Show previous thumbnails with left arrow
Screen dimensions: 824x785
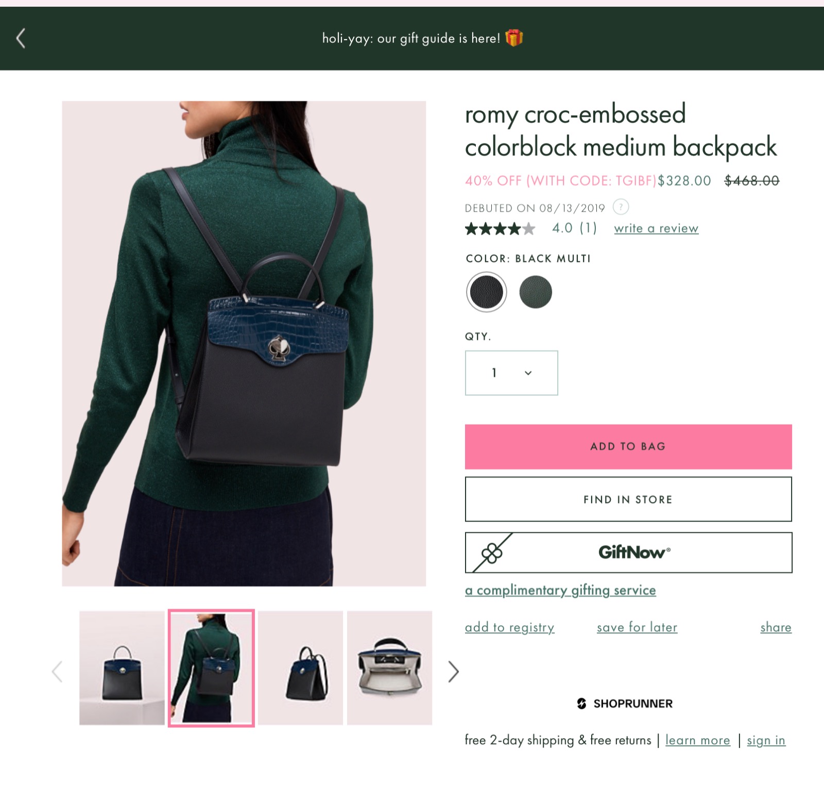coord(57,672)
